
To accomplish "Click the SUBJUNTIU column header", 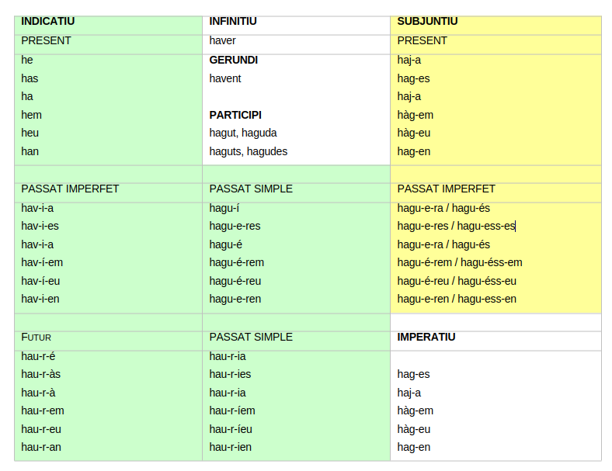I will click(x=427, y=22).
